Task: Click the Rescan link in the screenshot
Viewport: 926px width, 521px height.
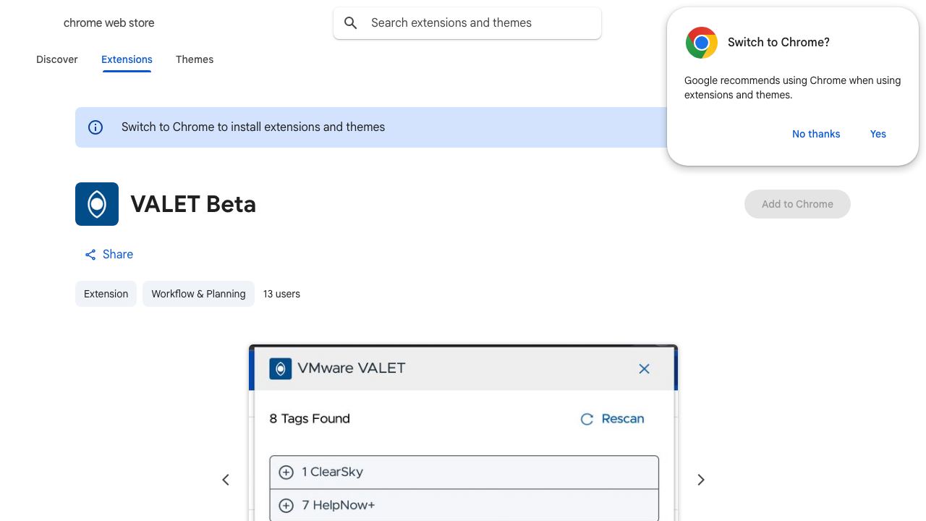Action: [x=613, y=419]
